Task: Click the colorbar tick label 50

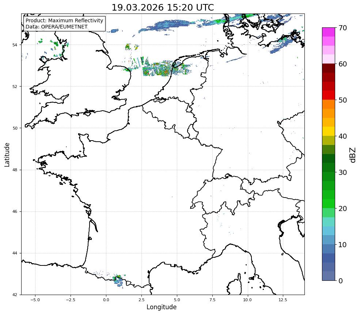Action: (x=342, y=100)
